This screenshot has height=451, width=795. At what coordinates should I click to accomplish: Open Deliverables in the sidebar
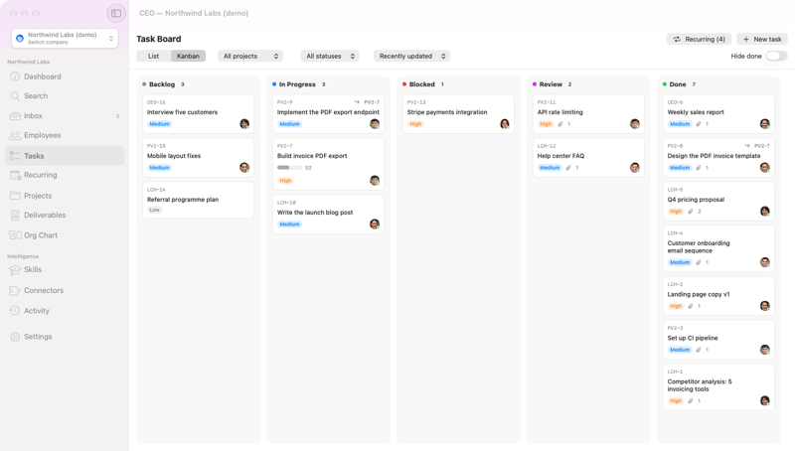coord(65,216)
